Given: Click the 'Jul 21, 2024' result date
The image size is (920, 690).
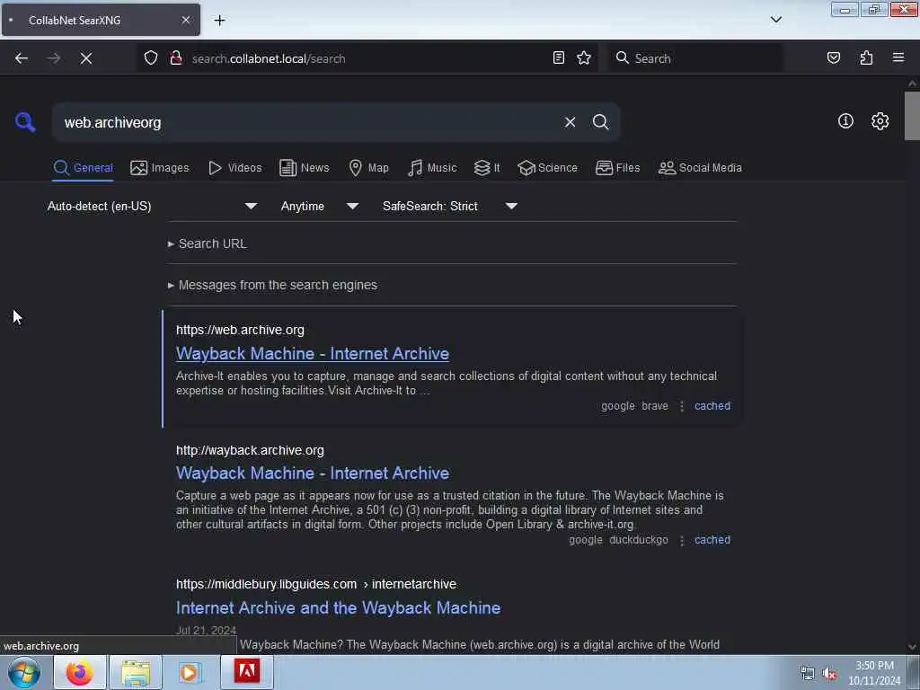Looking at the screenshot, I should pos(206,630).
